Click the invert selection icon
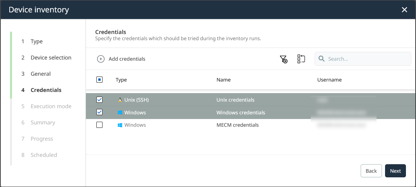Viewport: 416px width, 187px height. [x=301, y=59]
